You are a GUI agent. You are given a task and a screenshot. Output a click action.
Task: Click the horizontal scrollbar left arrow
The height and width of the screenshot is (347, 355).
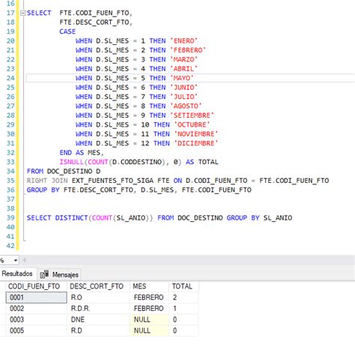tap(25, 260)
